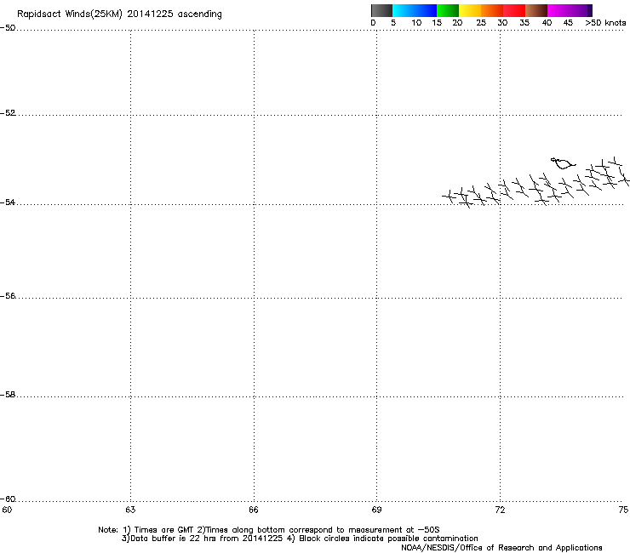Image resolution: width=630 pixels, height=553 pixels.
Task: Click the yellow 20-25 knots color segment
Action: pyautogui.click(x=470, y=10)
